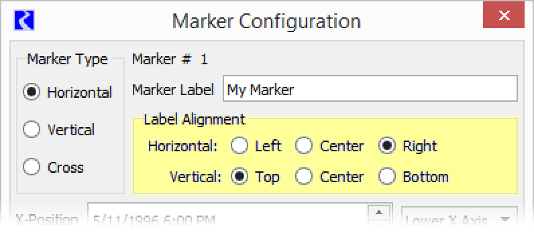Viewport: 534px width, 245px height.
Task: Click the blue application icon in title bar
Action: pyautogui.click(x=24, y=20)
